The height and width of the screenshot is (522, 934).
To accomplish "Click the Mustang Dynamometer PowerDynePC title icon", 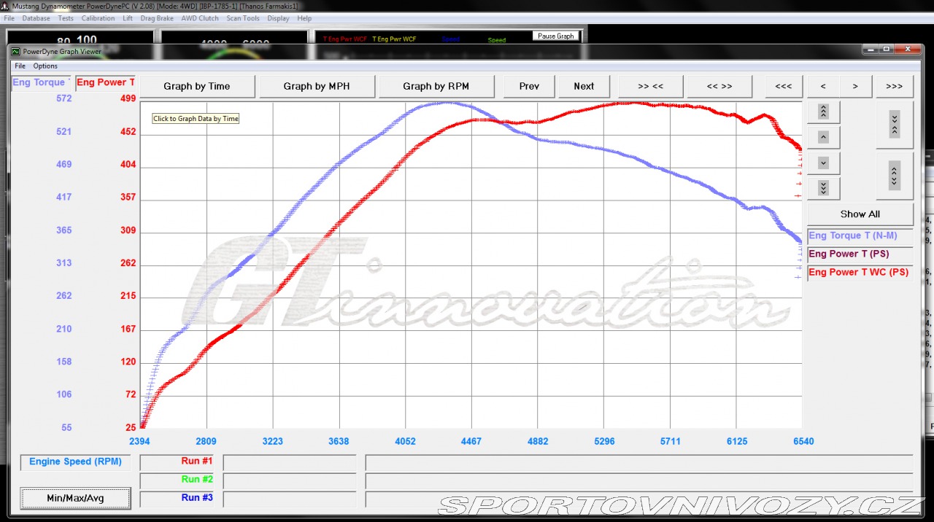I will click(x=5, y=6).
